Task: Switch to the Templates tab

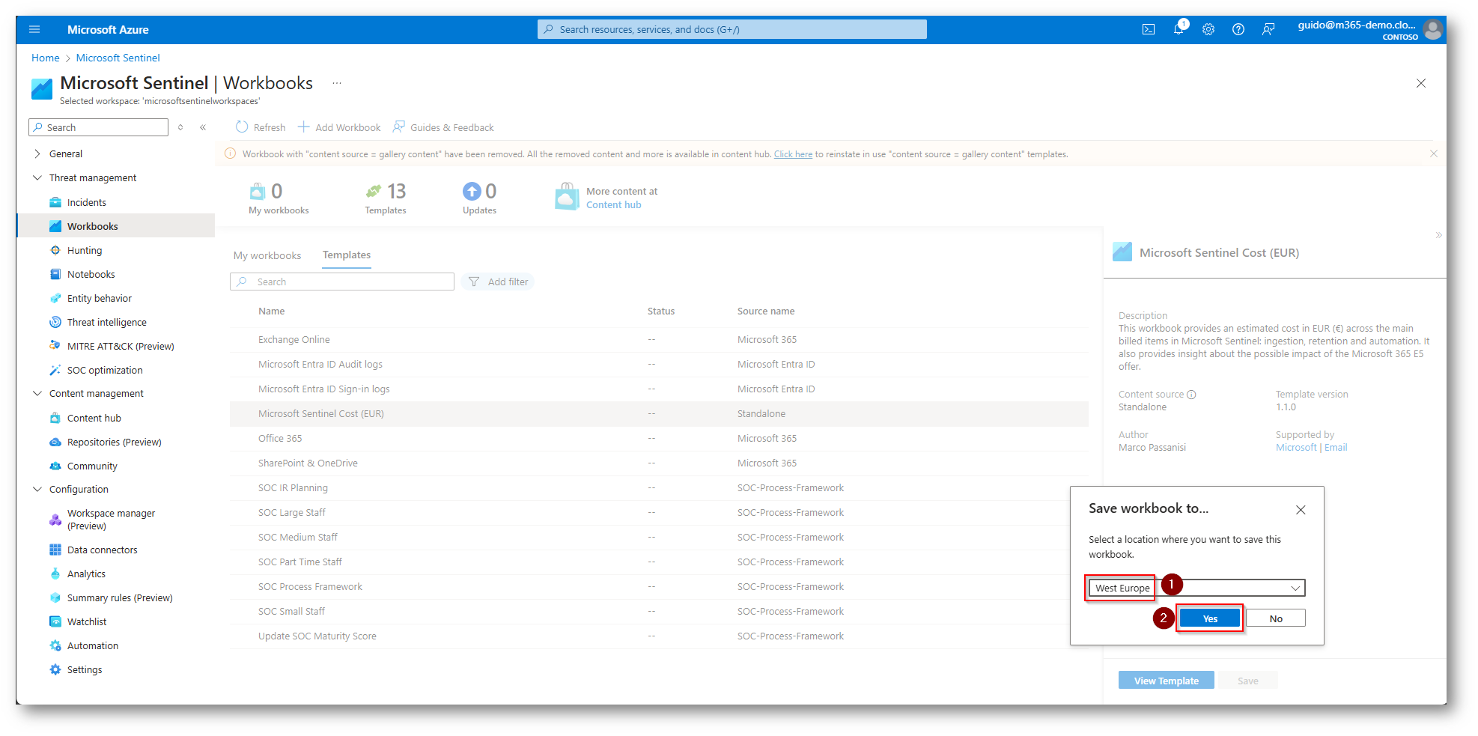Action: 347,255
